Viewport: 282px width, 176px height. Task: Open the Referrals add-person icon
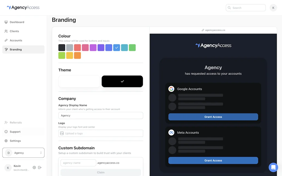click(x=6, y=122)
